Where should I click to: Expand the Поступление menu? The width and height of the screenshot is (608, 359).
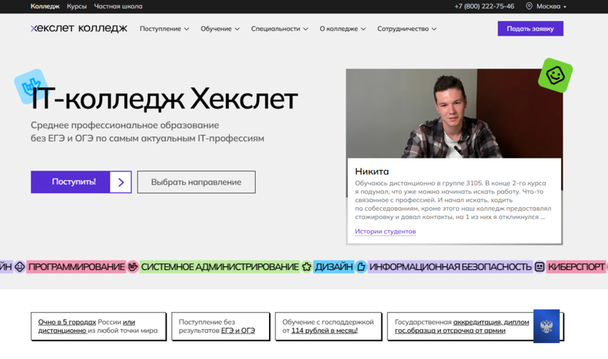[164, 28]
